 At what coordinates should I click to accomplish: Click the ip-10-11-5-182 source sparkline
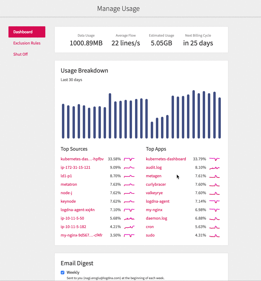pyautogui.click(x=129, y=227)
